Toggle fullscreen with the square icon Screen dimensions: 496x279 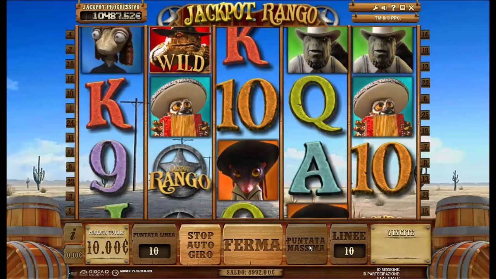tap(402, 8)
